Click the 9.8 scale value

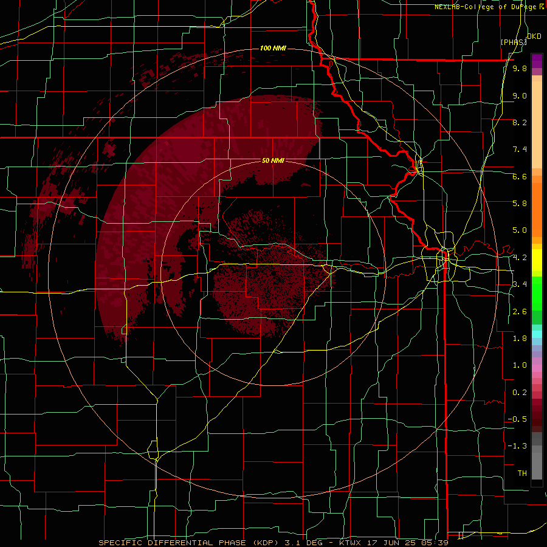(520, 68)
